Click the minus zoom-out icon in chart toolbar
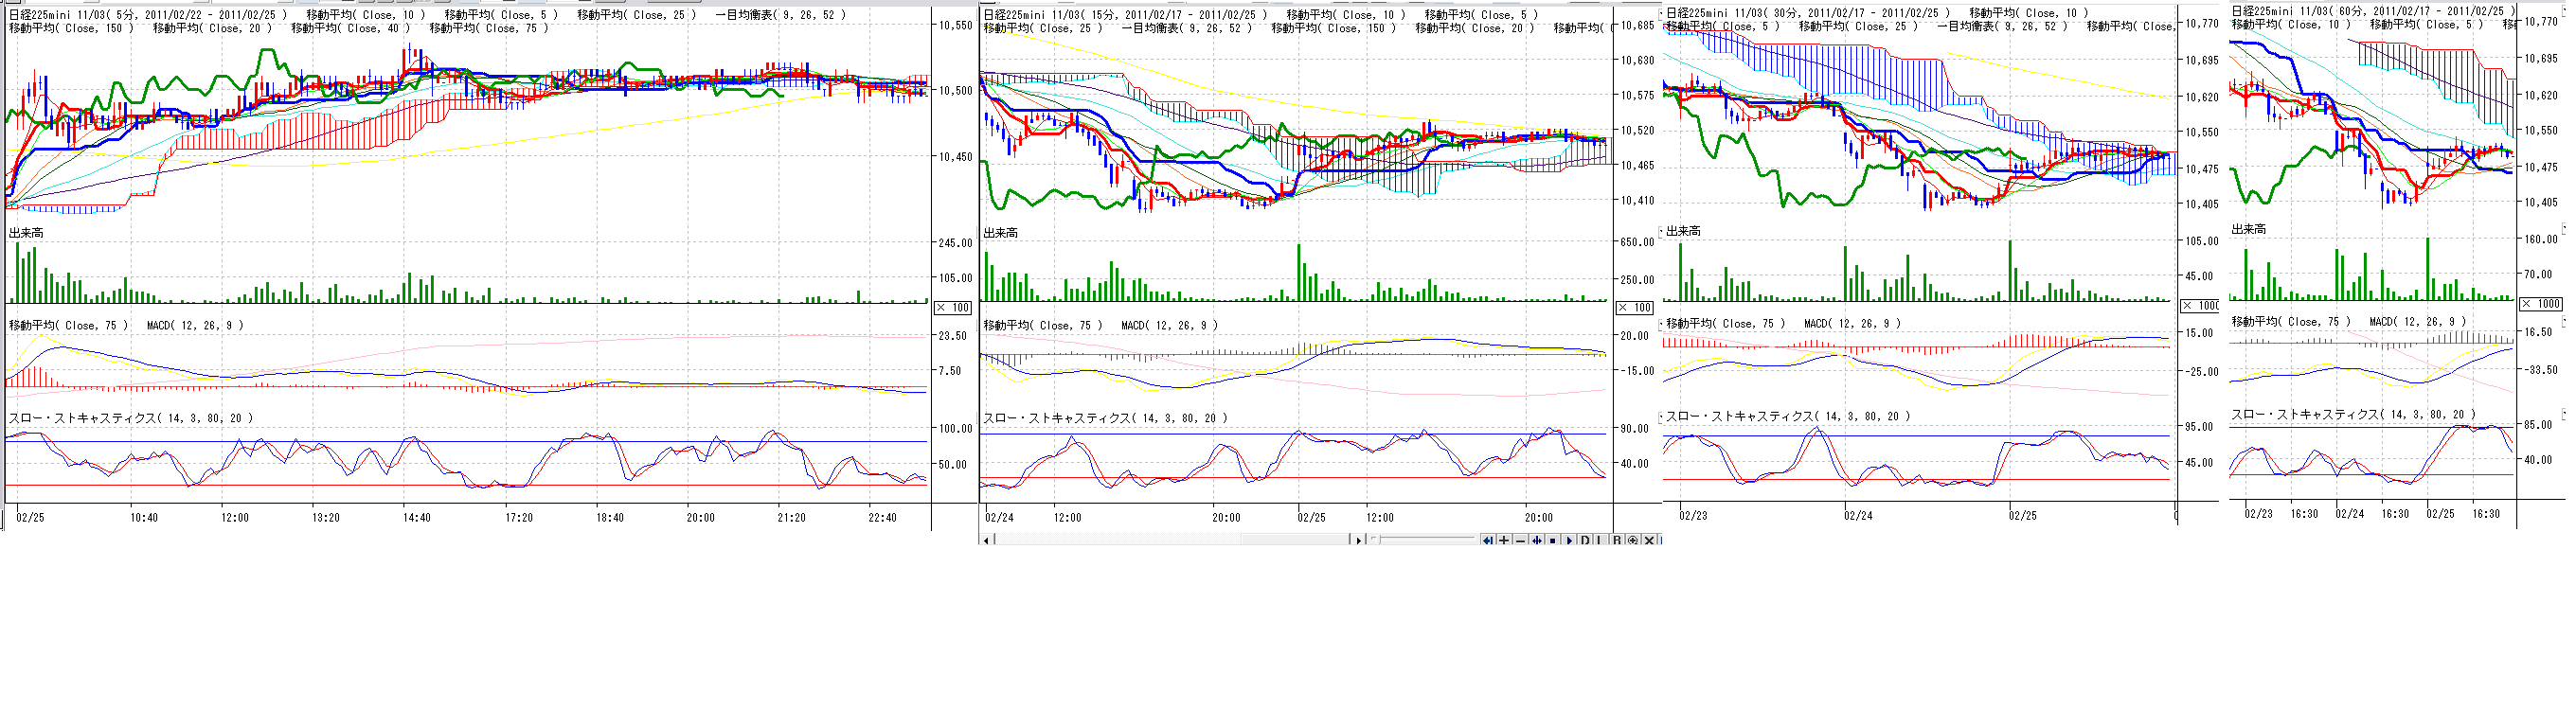2576x727 pixels. click(1521, 541)
